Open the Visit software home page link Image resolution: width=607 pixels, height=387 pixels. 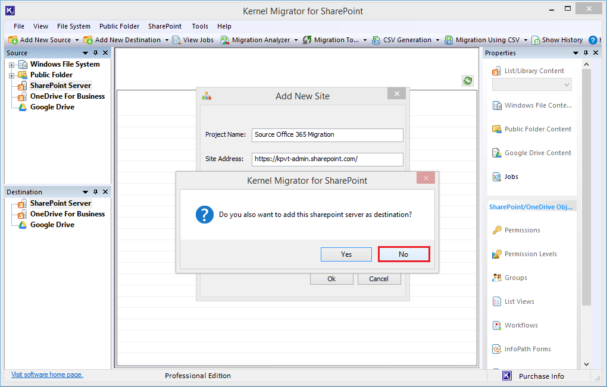(47, 375)
